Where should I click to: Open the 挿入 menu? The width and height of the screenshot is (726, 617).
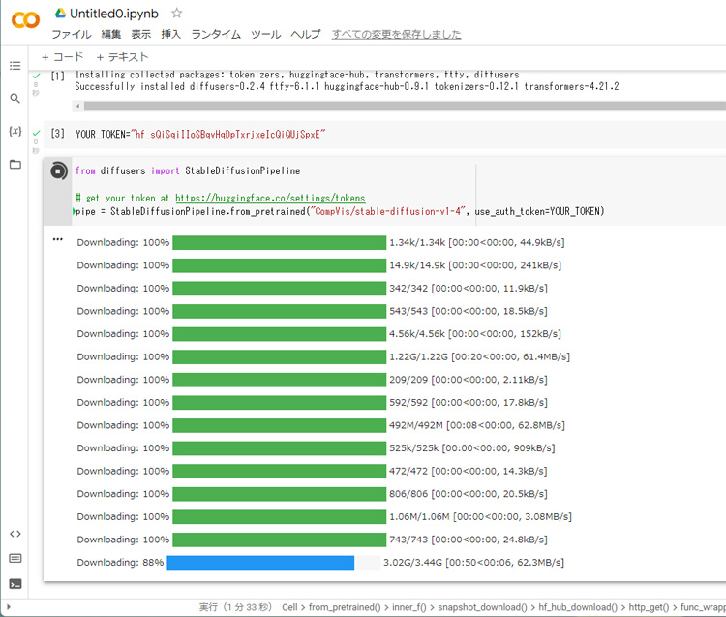tap(170, 34)
